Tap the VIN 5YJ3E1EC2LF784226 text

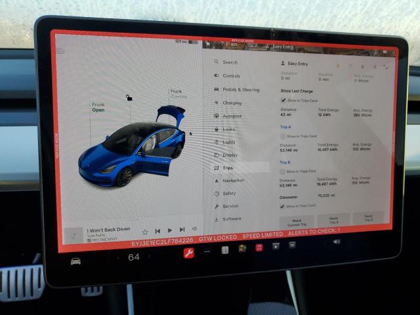(162, 242)
